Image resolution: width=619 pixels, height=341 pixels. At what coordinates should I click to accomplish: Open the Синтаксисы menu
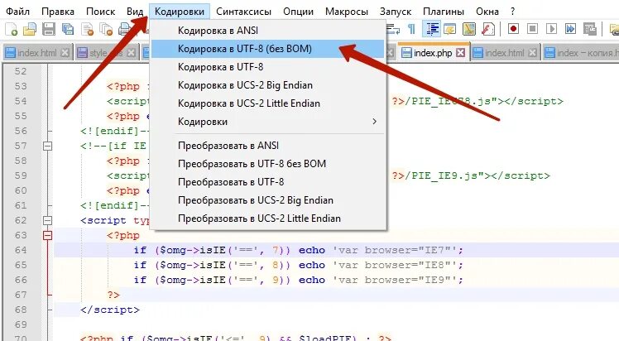point(243,12)
